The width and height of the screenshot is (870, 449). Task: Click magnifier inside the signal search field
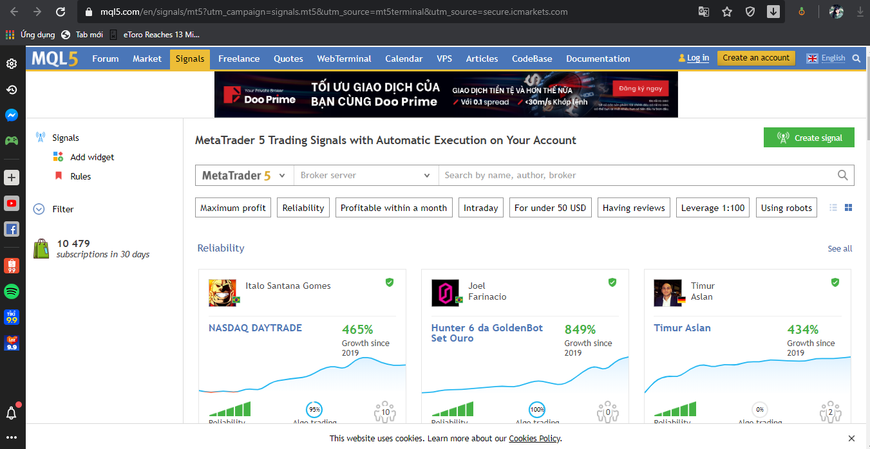pyautogui.click(x=843, y=175)
